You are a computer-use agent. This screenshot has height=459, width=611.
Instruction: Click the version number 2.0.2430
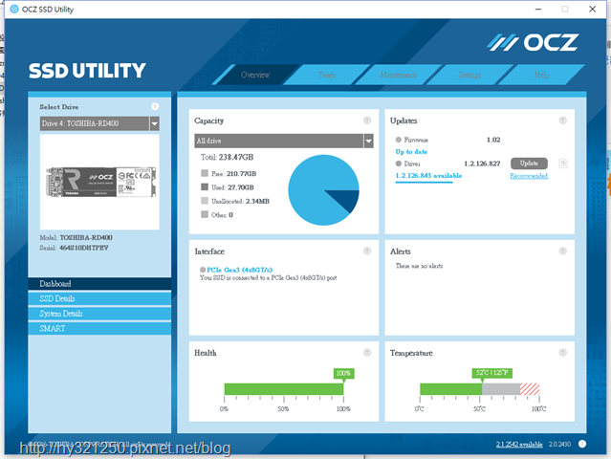coord(559,445)
